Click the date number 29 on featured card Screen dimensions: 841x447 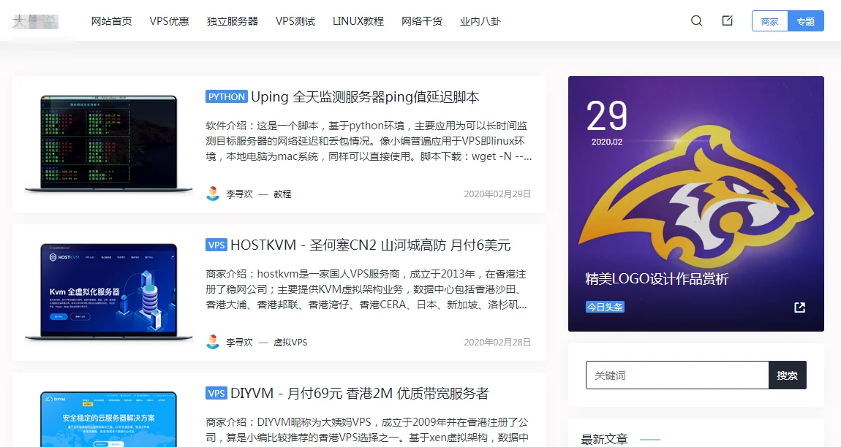tap(606, 116)
